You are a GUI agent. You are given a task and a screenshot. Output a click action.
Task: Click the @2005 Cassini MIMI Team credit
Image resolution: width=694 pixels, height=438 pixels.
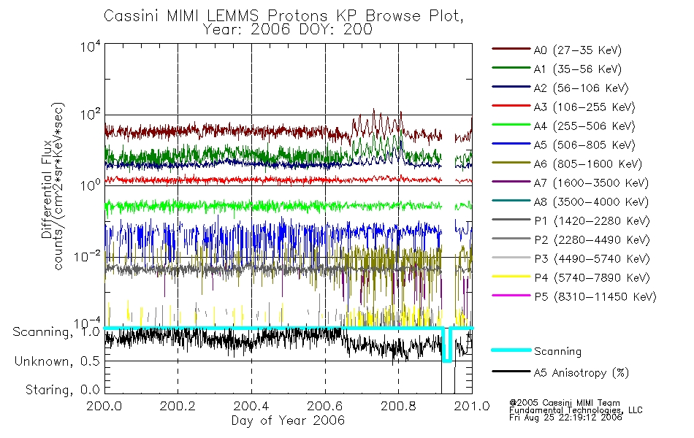tap(565, 403)
